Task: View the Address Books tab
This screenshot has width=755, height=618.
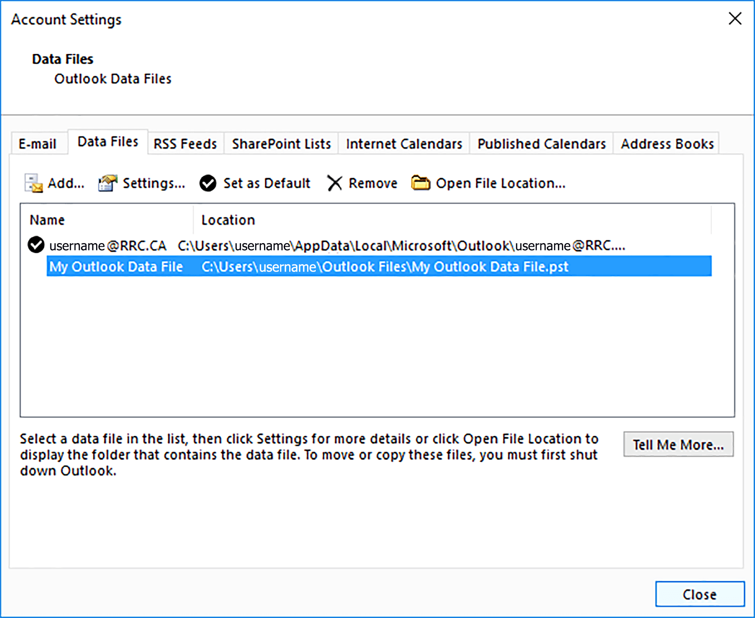Action: (x=667, y=143)
